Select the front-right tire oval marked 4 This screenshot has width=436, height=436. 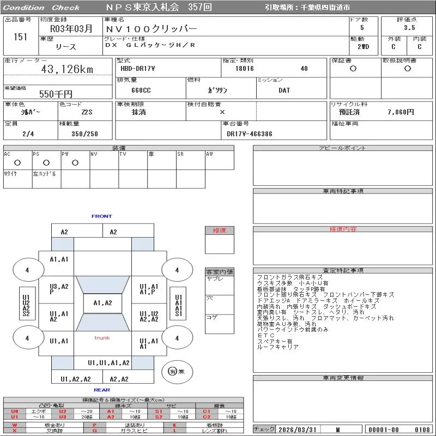click(x=177, y=270)
